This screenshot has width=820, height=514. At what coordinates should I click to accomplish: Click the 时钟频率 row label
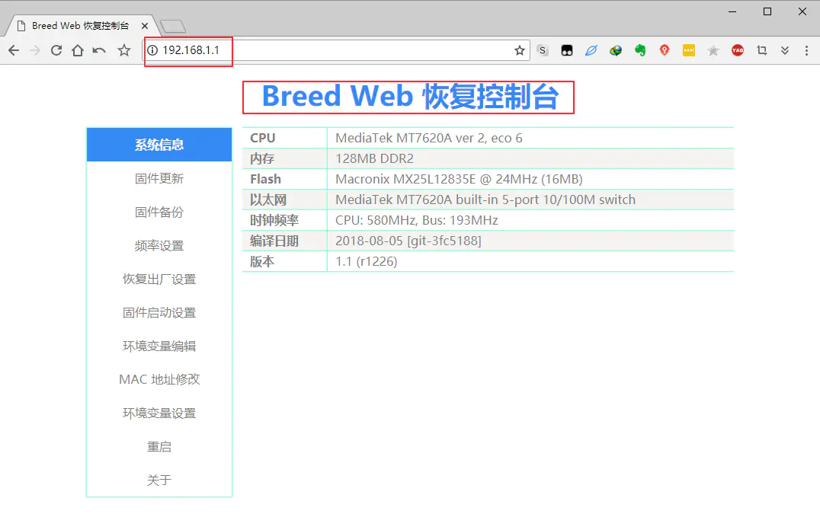(x=274, y=220)
